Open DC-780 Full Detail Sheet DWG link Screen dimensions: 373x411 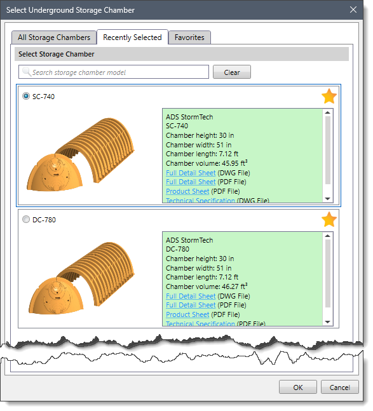point(191,296)
